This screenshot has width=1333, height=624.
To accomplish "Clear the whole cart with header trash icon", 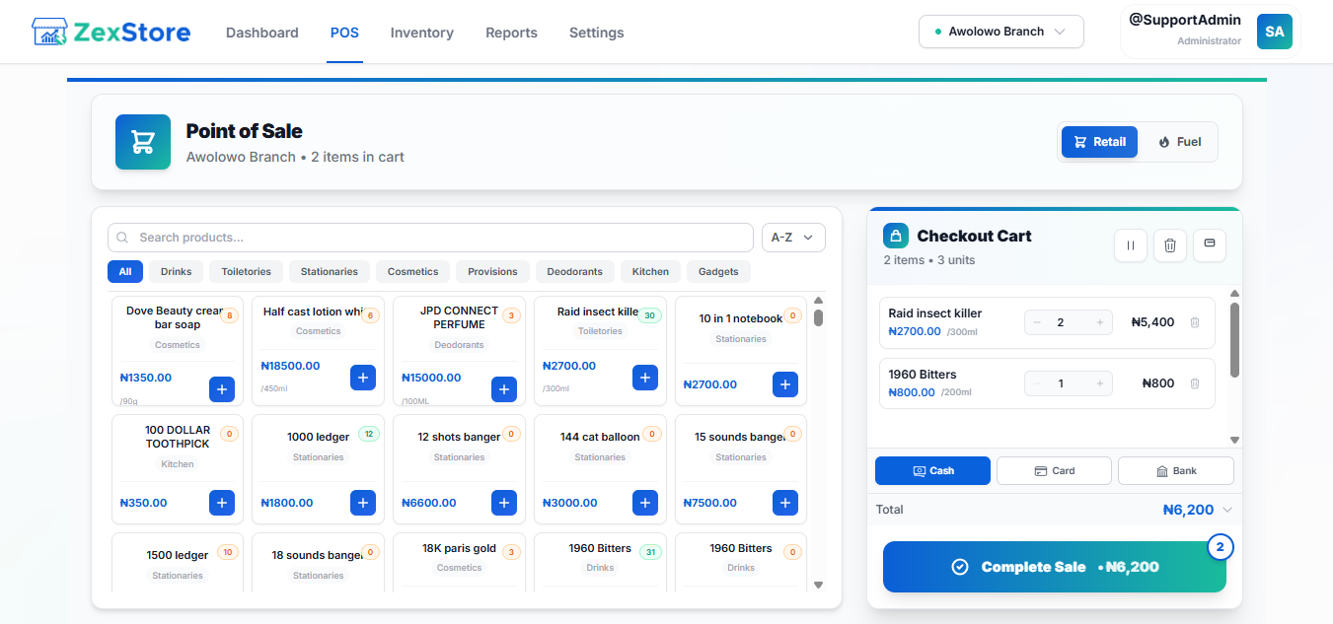I will click(x=1170, y=245).
